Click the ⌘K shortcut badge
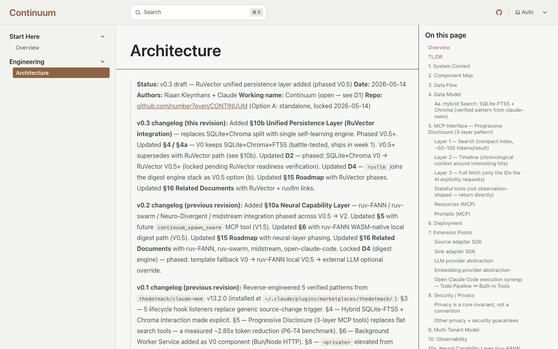 257,12
